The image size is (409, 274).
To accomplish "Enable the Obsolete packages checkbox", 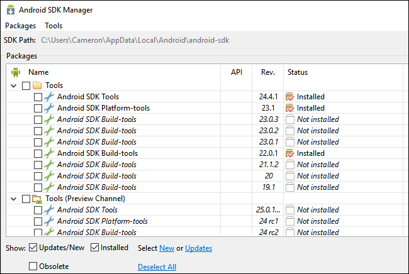I will tap(33, 266).
